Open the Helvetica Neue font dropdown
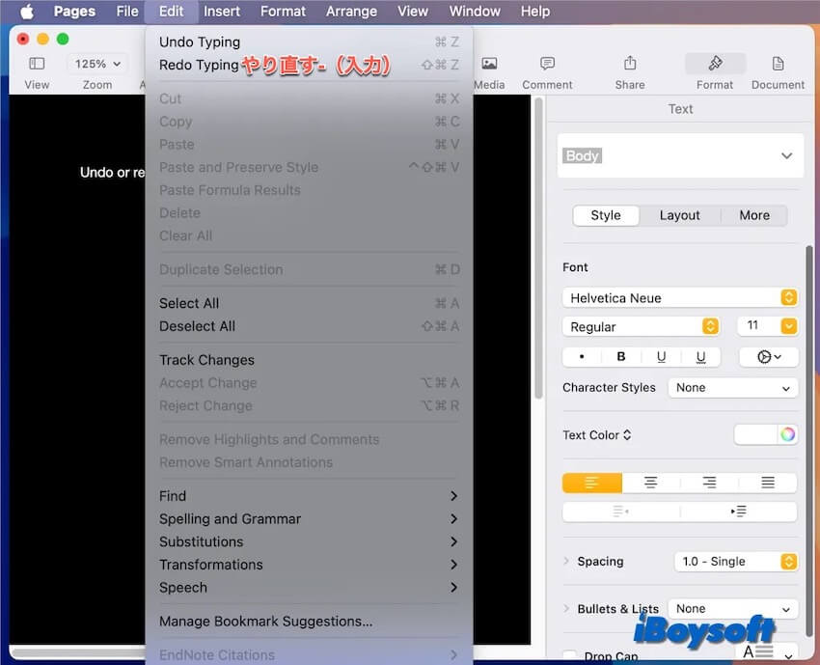The height and width of the screenshot is (665, 820). pyautogui.click(x=680, y=298)
